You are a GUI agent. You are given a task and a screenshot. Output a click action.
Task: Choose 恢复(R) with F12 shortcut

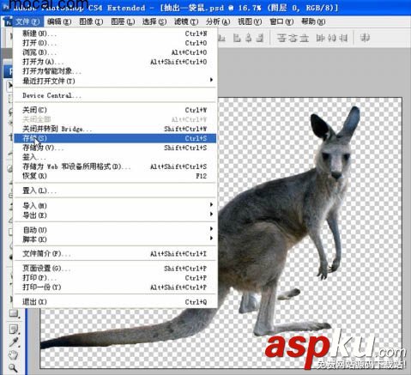click(x=115, y=176)
